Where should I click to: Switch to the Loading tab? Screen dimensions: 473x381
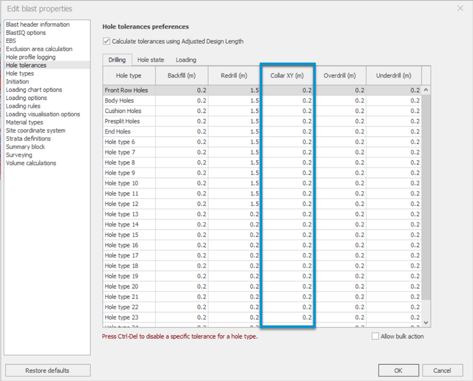[x=186, y=60]
